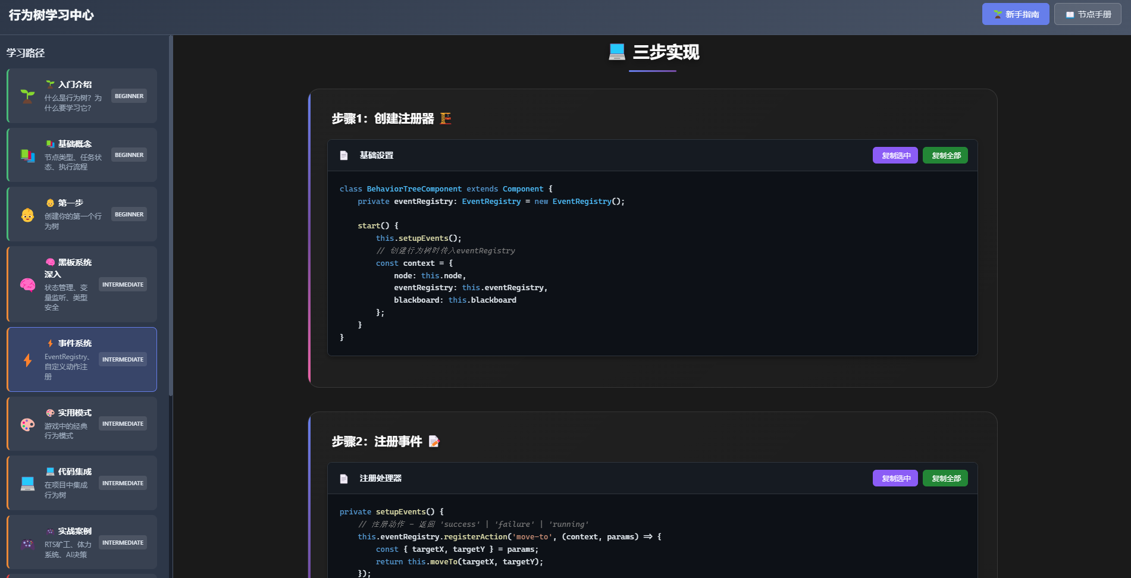Click the game controller icon on 实战案例 card
Image resolution: width=1131 pixels, height=578 pixels.
[27, 543]
